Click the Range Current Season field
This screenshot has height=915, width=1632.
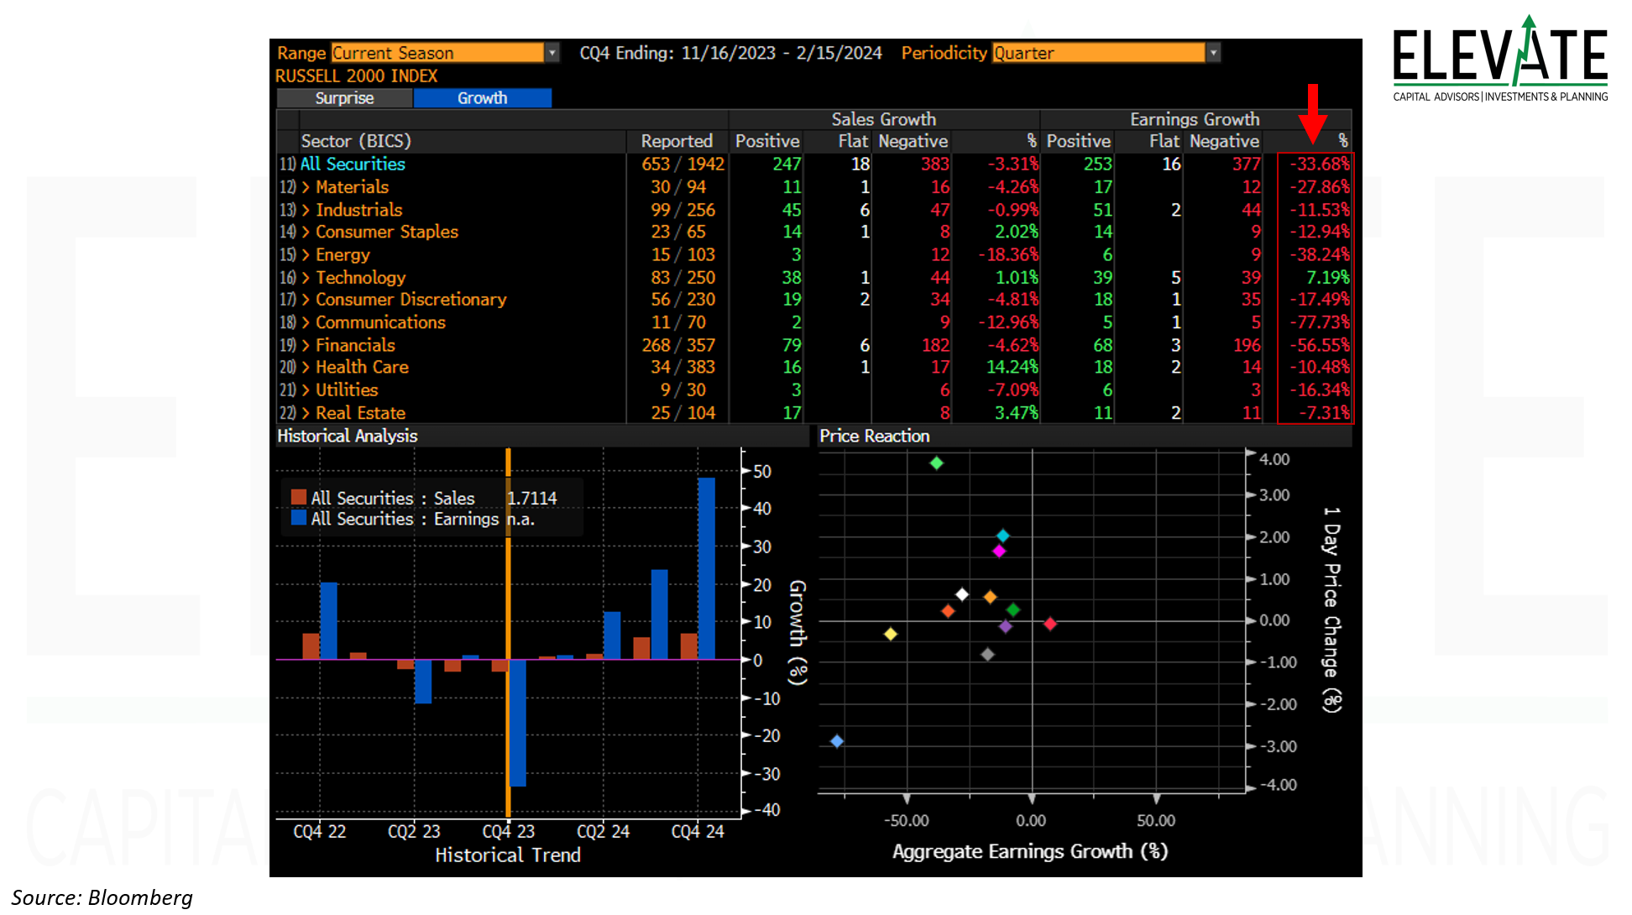437,53
